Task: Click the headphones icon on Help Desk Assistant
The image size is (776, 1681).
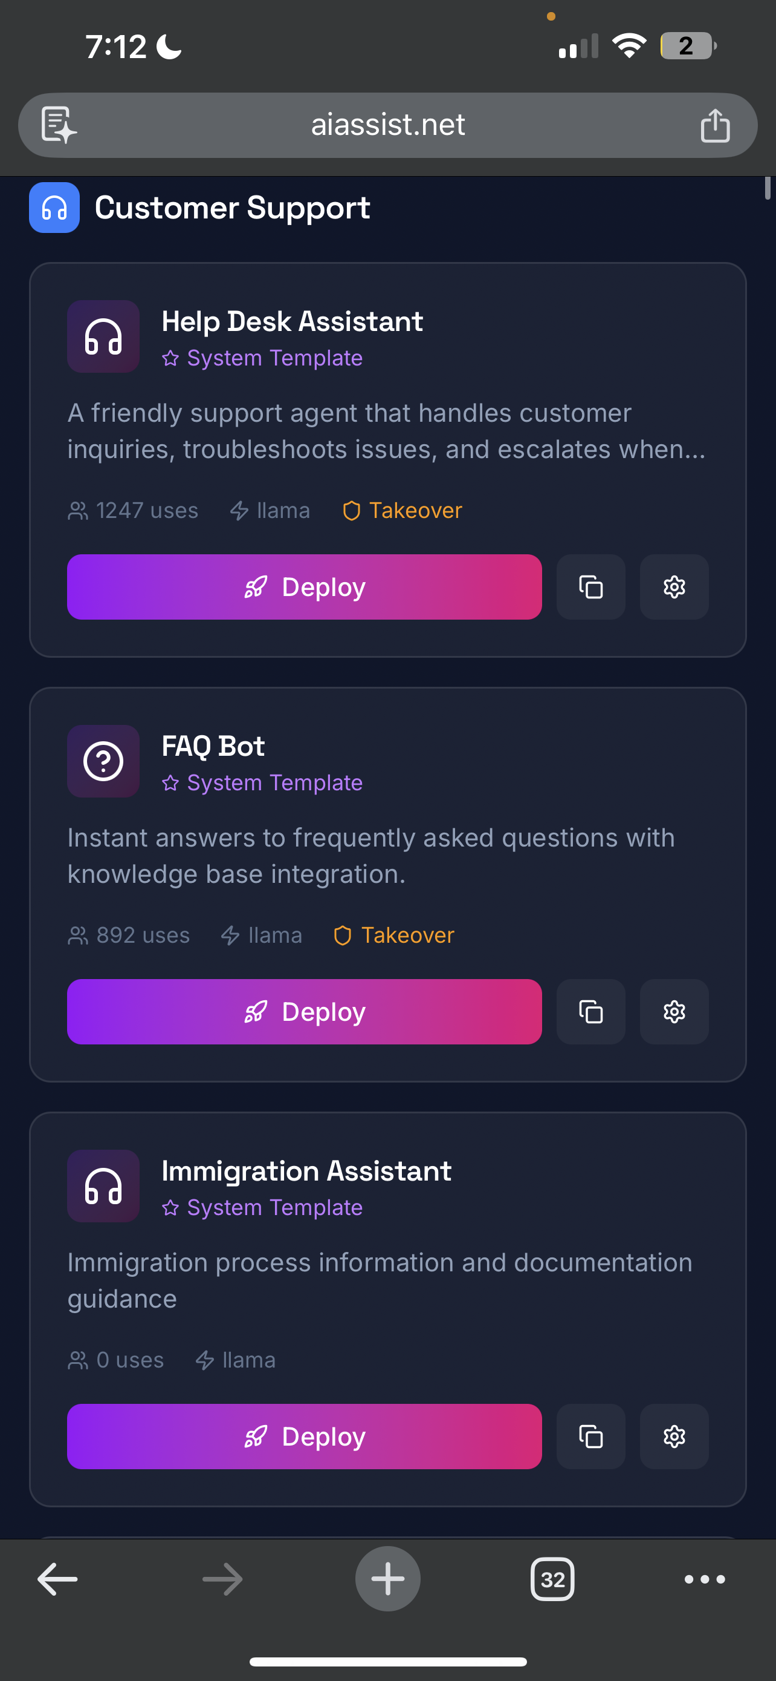Action: 103,336
